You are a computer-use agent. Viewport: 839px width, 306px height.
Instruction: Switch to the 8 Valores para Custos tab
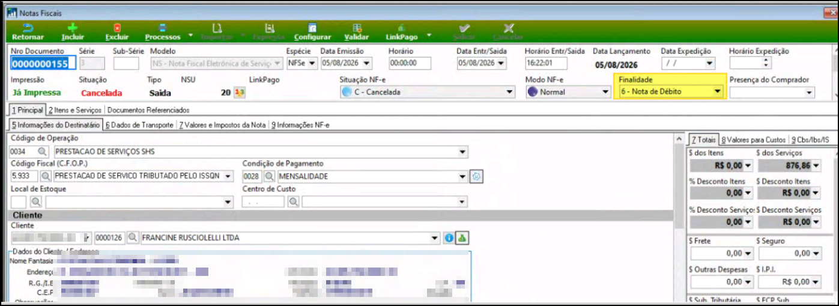point(753,139)
